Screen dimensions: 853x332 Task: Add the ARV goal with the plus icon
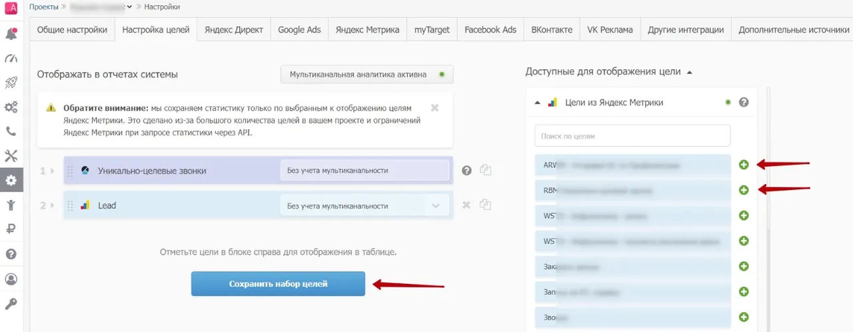coord(744,165)
